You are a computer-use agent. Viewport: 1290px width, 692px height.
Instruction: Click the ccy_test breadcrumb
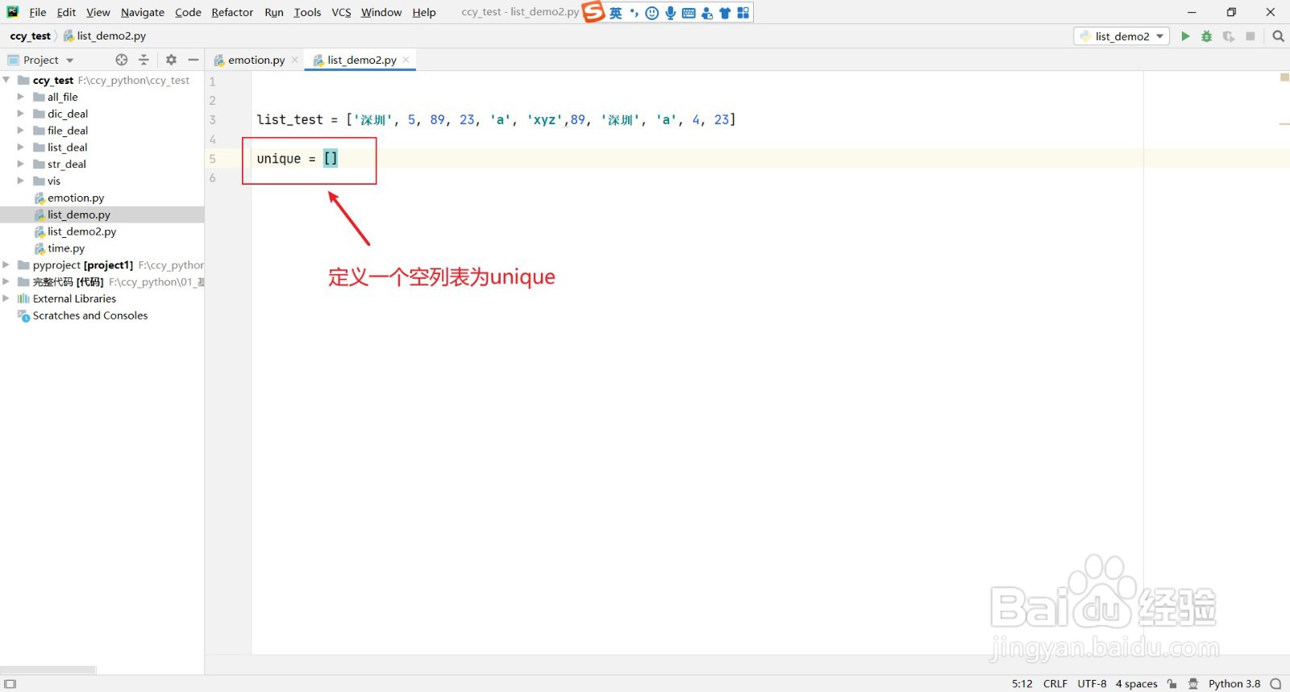[30, 36]
